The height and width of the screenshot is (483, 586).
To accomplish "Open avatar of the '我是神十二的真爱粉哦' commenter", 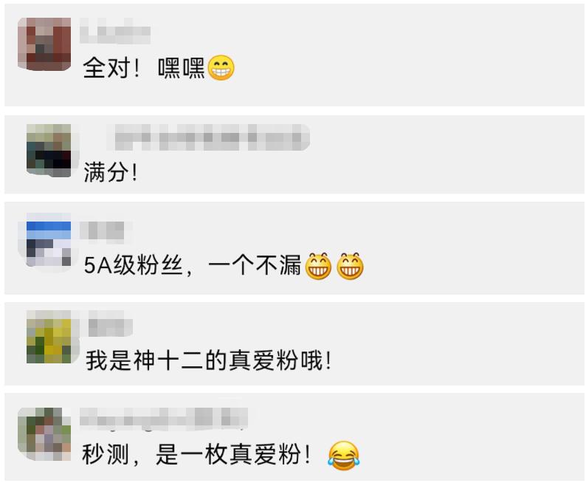I will [49, 337].
